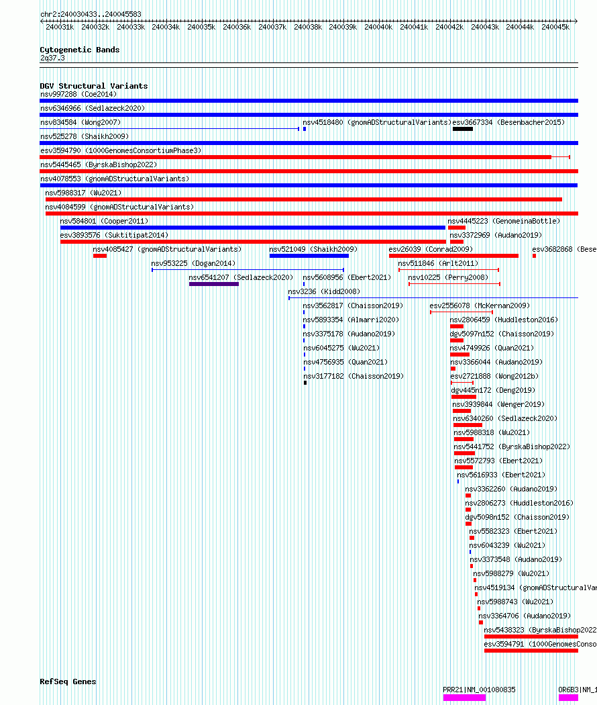Click nsv3177182 (Chaisson2019) label

(x=354, y=376)
